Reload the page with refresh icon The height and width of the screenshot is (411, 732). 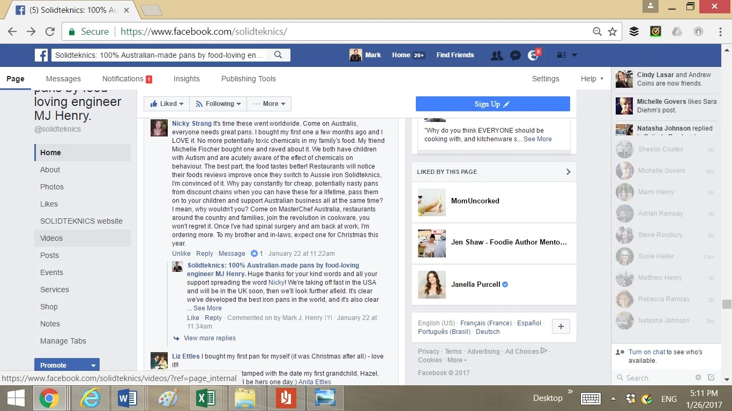pos(50,32)
